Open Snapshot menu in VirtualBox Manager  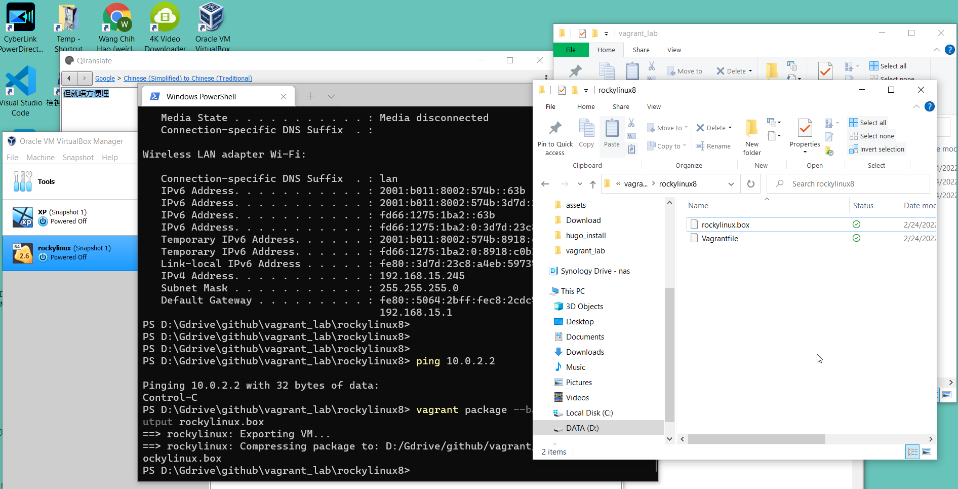click(x=78, y=158)
